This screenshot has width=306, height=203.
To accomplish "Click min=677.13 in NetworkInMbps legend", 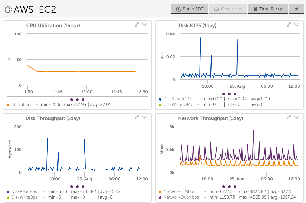I will point(221,191).
